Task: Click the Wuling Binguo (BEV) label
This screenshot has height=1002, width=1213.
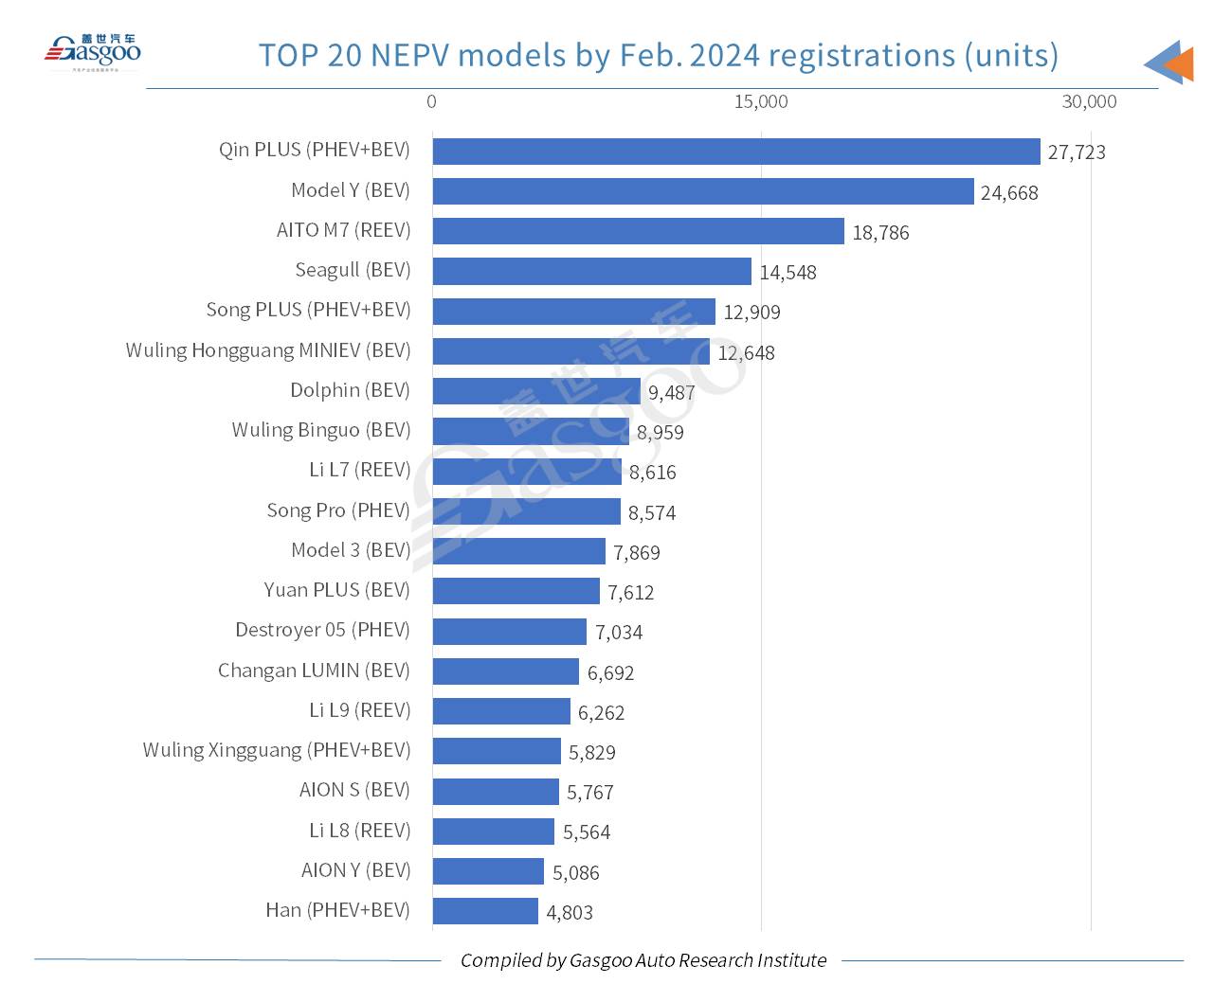Action: point(321,430)
